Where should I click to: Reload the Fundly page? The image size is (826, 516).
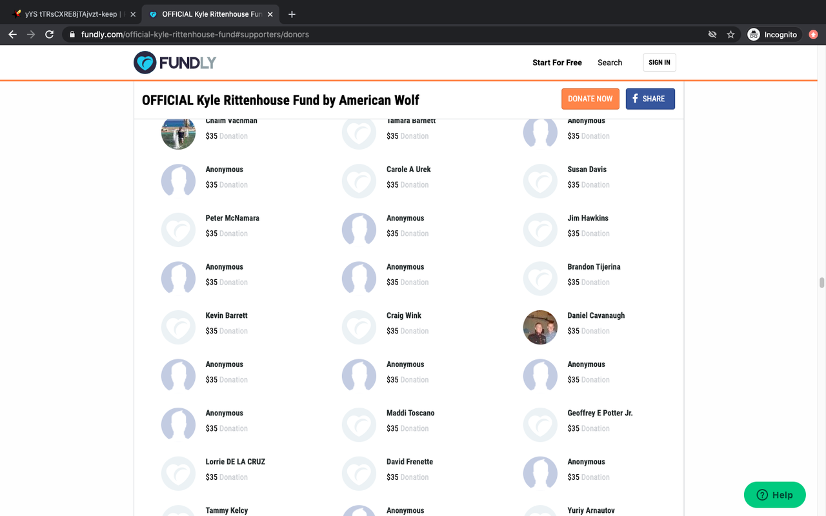coord(49,34)
